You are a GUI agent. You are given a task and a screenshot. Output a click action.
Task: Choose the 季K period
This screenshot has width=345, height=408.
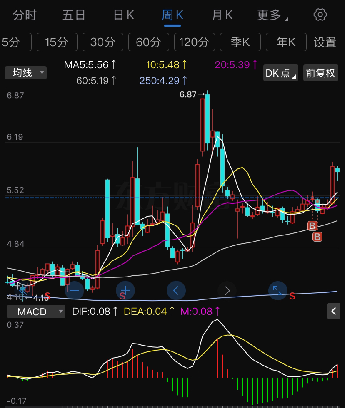[x=240, y=42]
